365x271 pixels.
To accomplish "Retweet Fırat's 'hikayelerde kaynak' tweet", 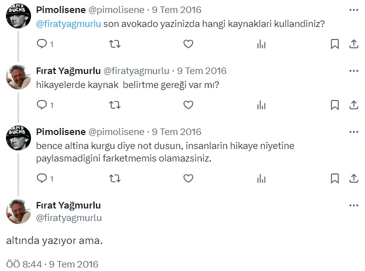I will click(114, 105).
